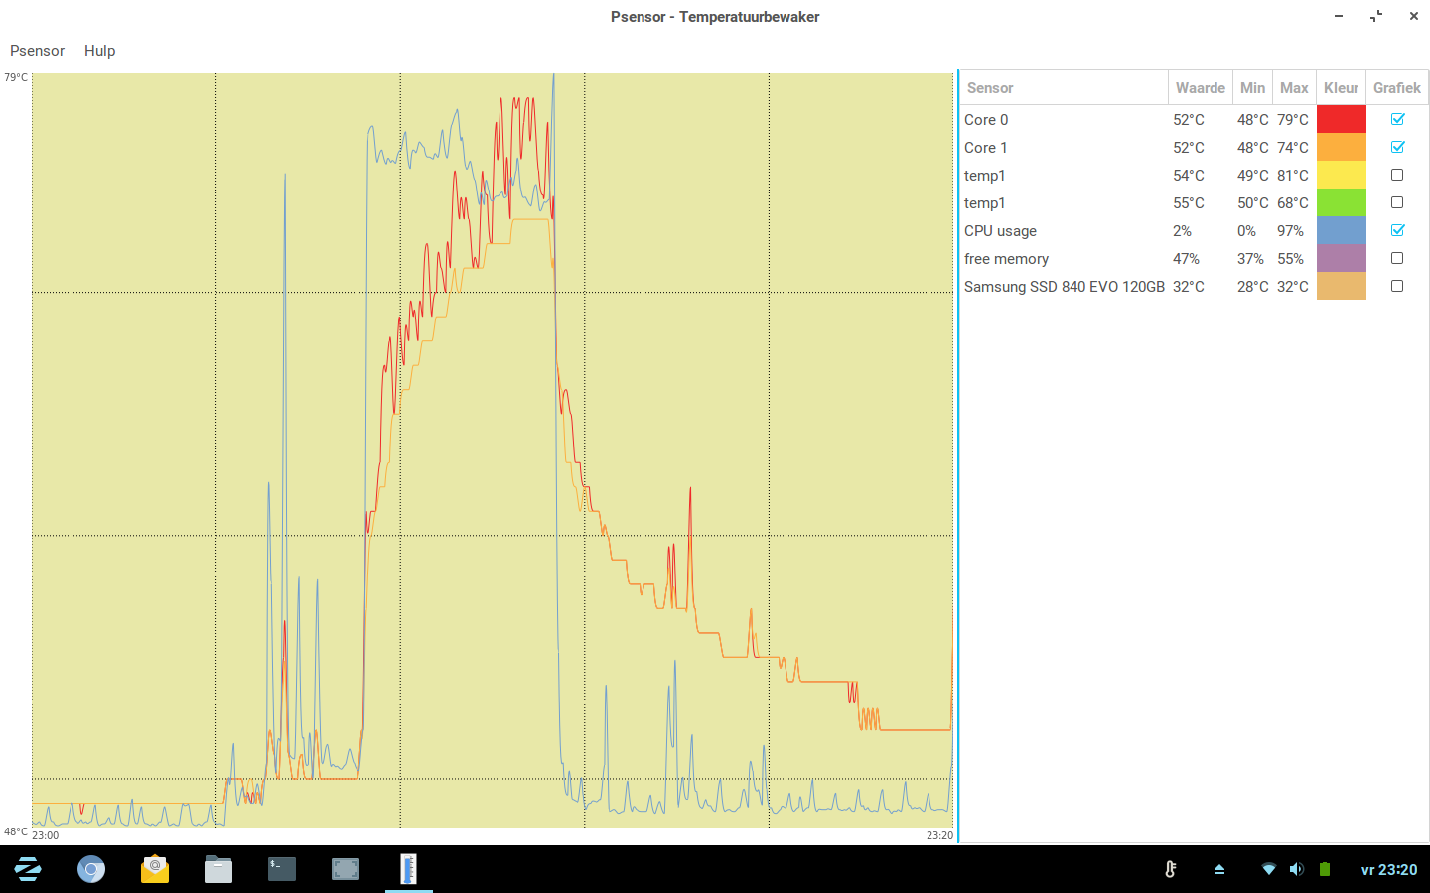Open the clock showing vr 23:20
The image size is (1430, 893).
[x=1389, y=870]
